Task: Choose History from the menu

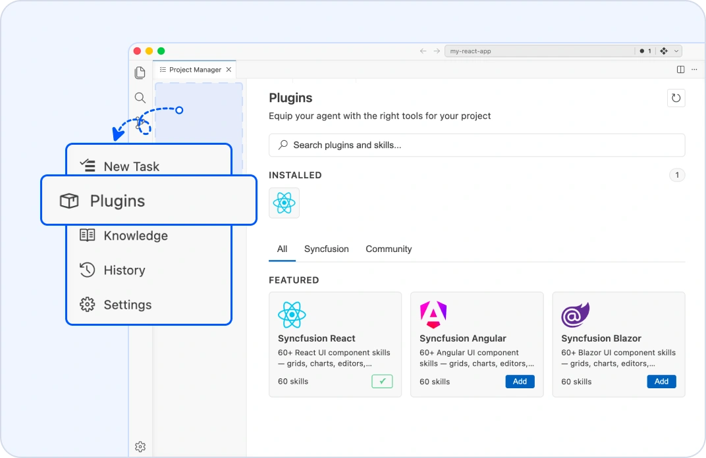Action: [x=149, y=270]
